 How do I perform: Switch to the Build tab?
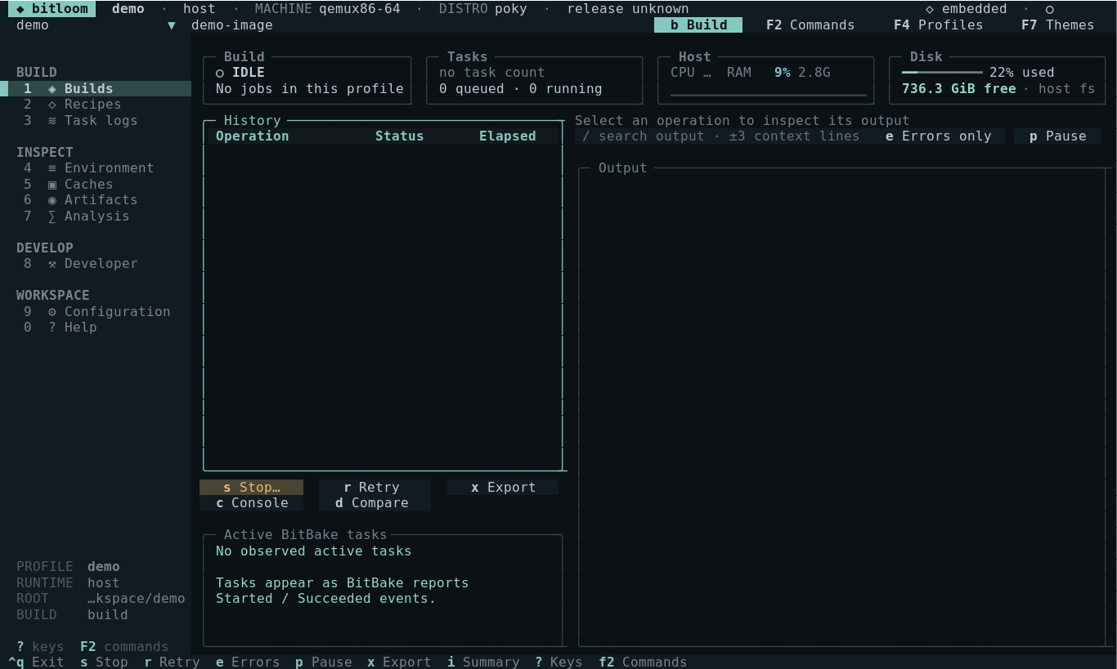[x=698, y=25]
